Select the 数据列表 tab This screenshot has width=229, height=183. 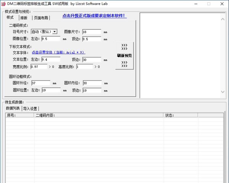click(13, 108)
